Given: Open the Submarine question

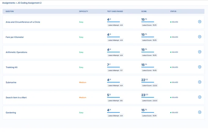Looking at the screenshot, I should pyautogui.click(x=11, y=82).
